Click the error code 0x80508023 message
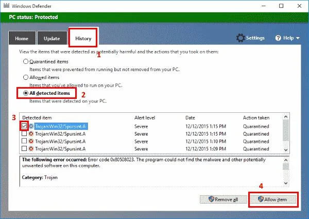 [144, 162]
